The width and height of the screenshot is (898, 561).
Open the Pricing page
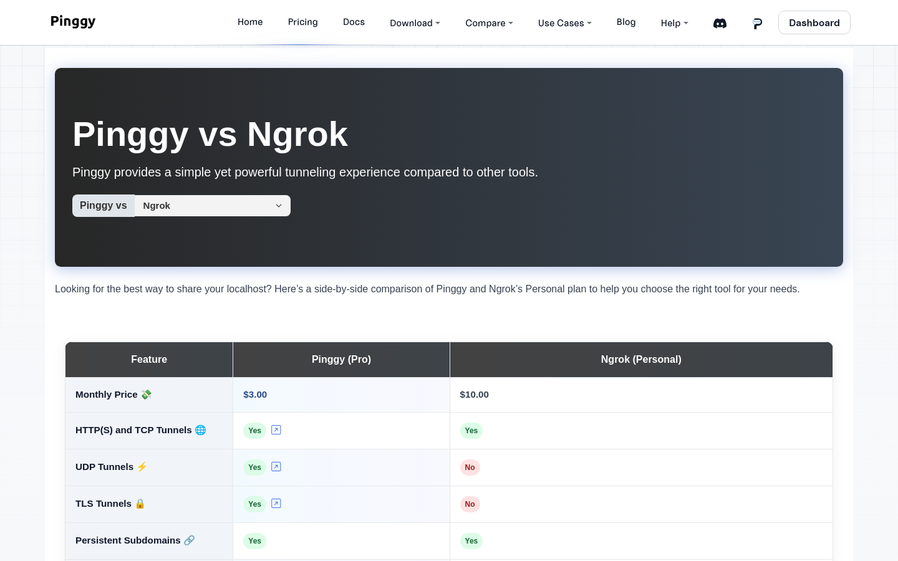(303, 22)
